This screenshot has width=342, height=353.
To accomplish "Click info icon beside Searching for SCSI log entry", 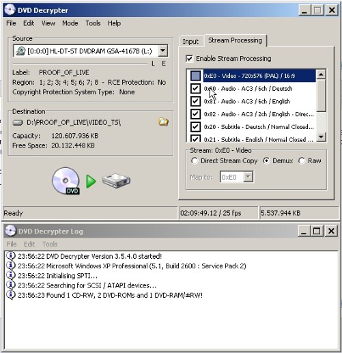I will click(x=10, y=285).
